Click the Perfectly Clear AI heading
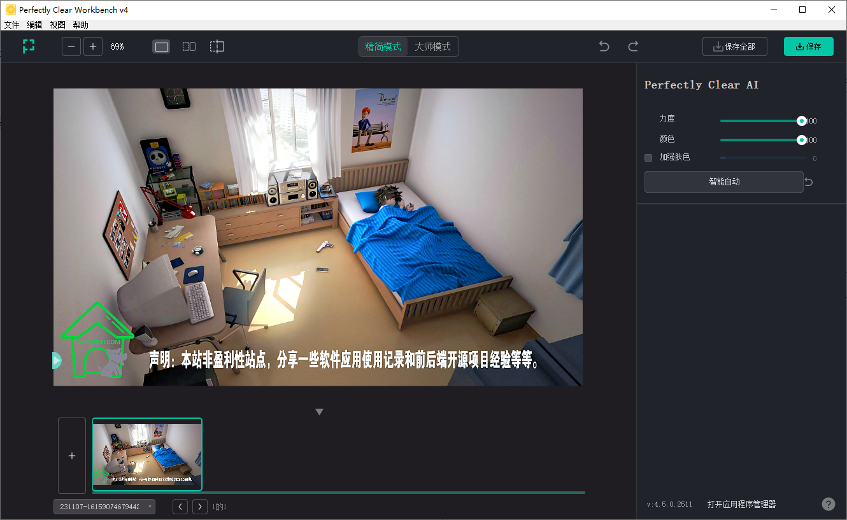 (x=702, y=85)
